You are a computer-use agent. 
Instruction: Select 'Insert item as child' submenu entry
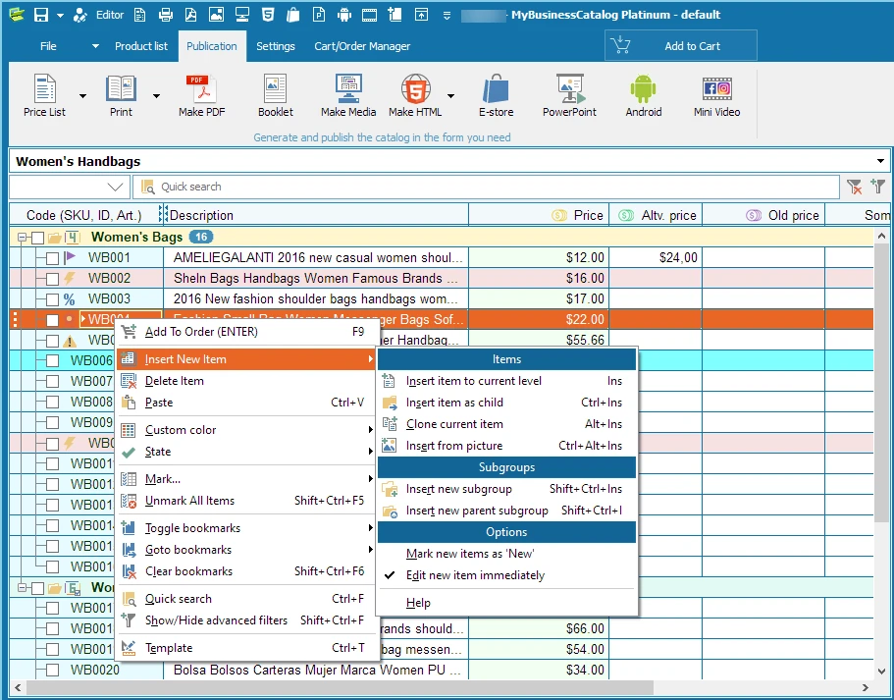507,403
